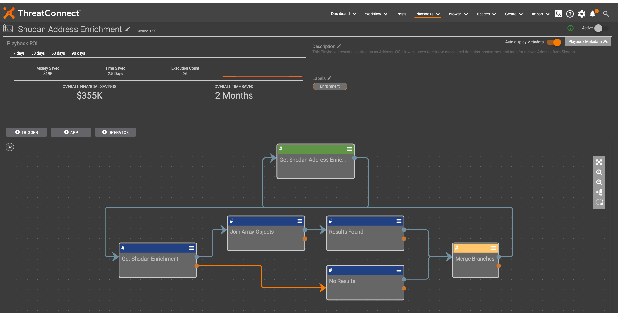Select the 90 days tab

(78, 53)
